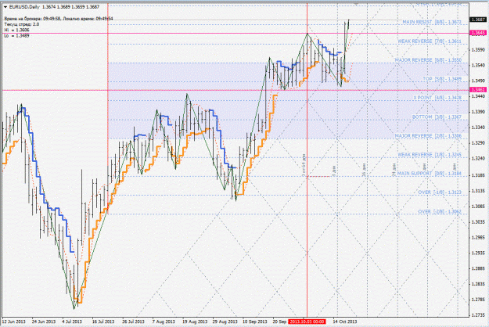
Task: Select the pink price label 1.3645
Action: pyautogui.click(x=479, y=33)
